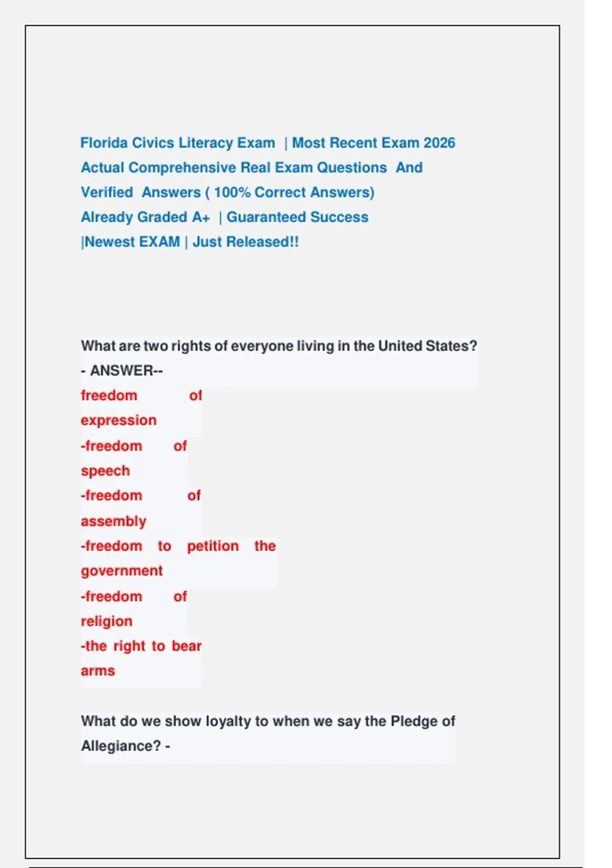Viewport: 612px width, 868px height.
Task: Click the red word "government"
Action: click(x=121, y=570)
